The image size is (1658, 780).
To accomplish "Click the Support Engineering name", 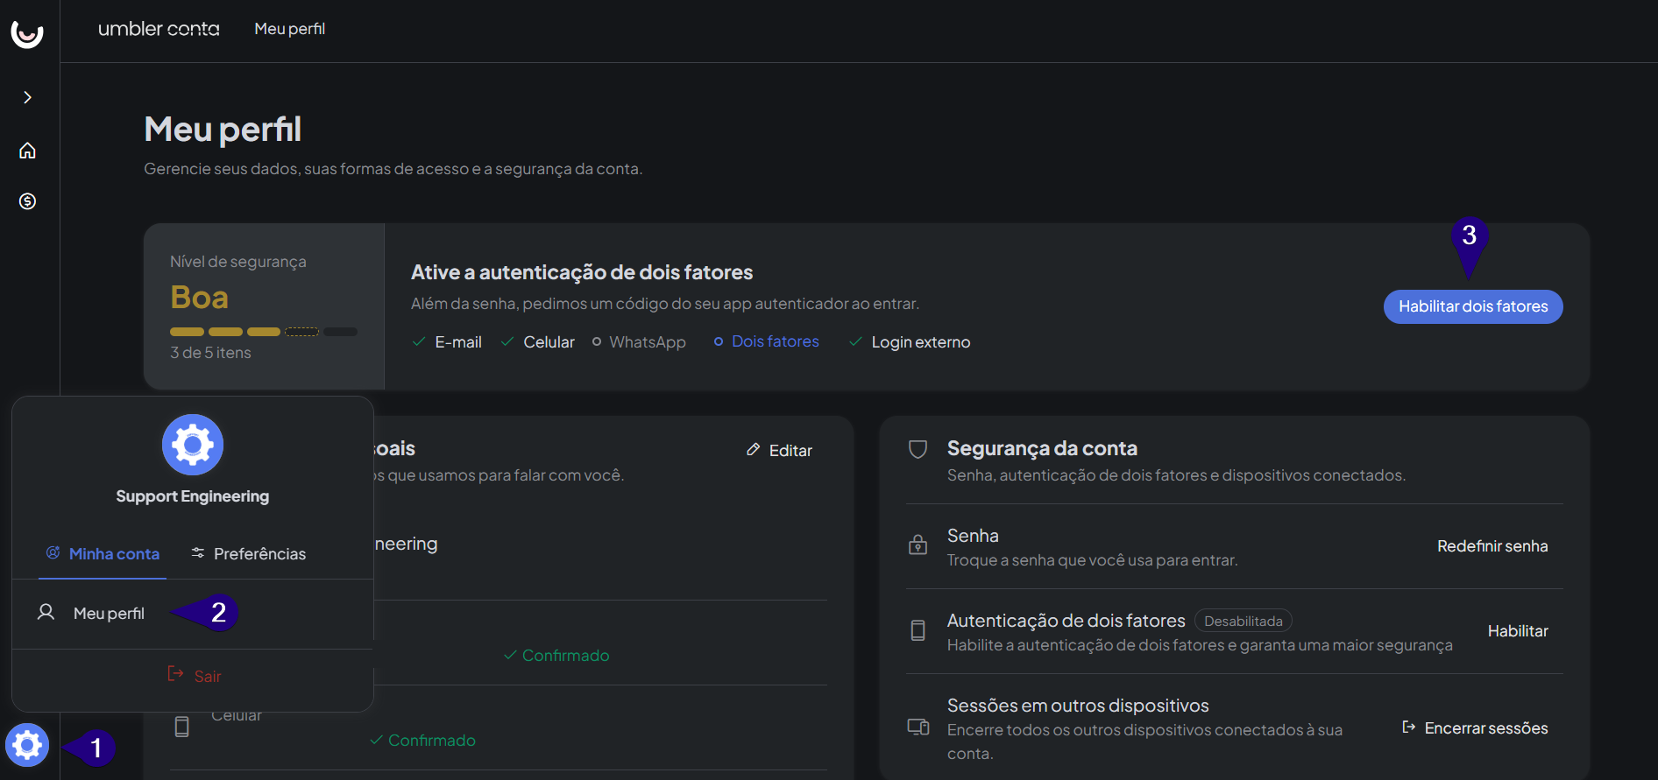I will pos(193,496).
